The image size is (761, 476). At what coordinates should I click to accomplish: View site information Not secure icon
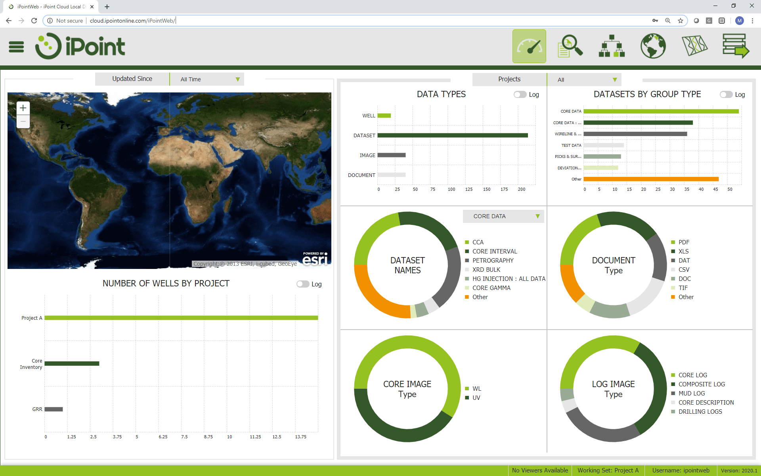50,21
